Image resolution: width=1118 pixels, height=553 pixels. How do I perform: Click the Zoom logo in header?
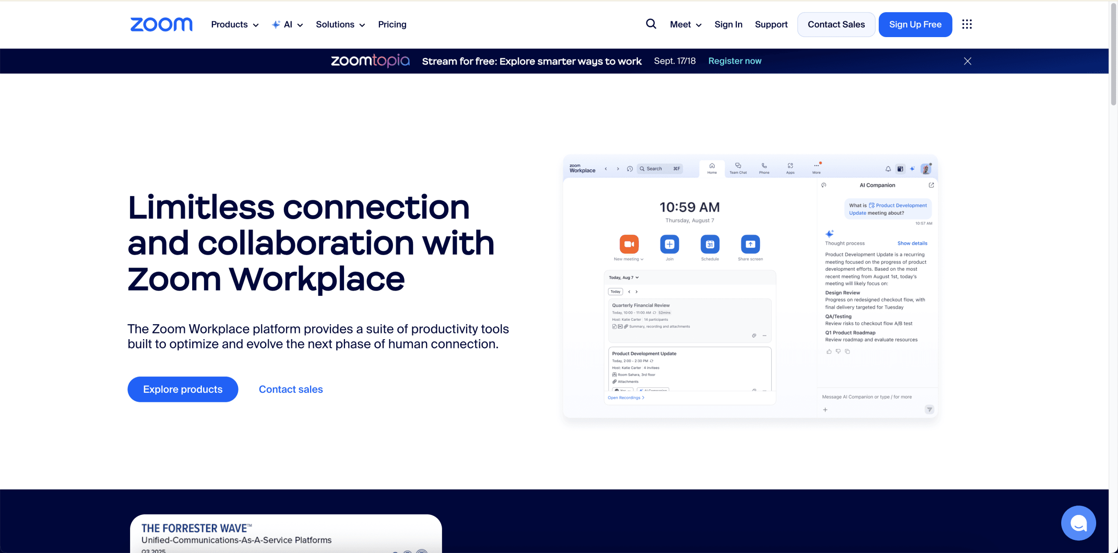click(x=161, y=24)
